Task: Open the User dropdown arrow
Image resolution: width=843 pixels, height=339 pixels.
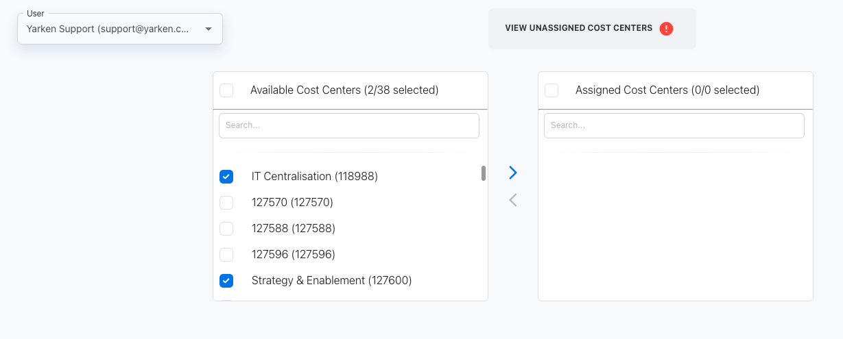Action: 209,29
